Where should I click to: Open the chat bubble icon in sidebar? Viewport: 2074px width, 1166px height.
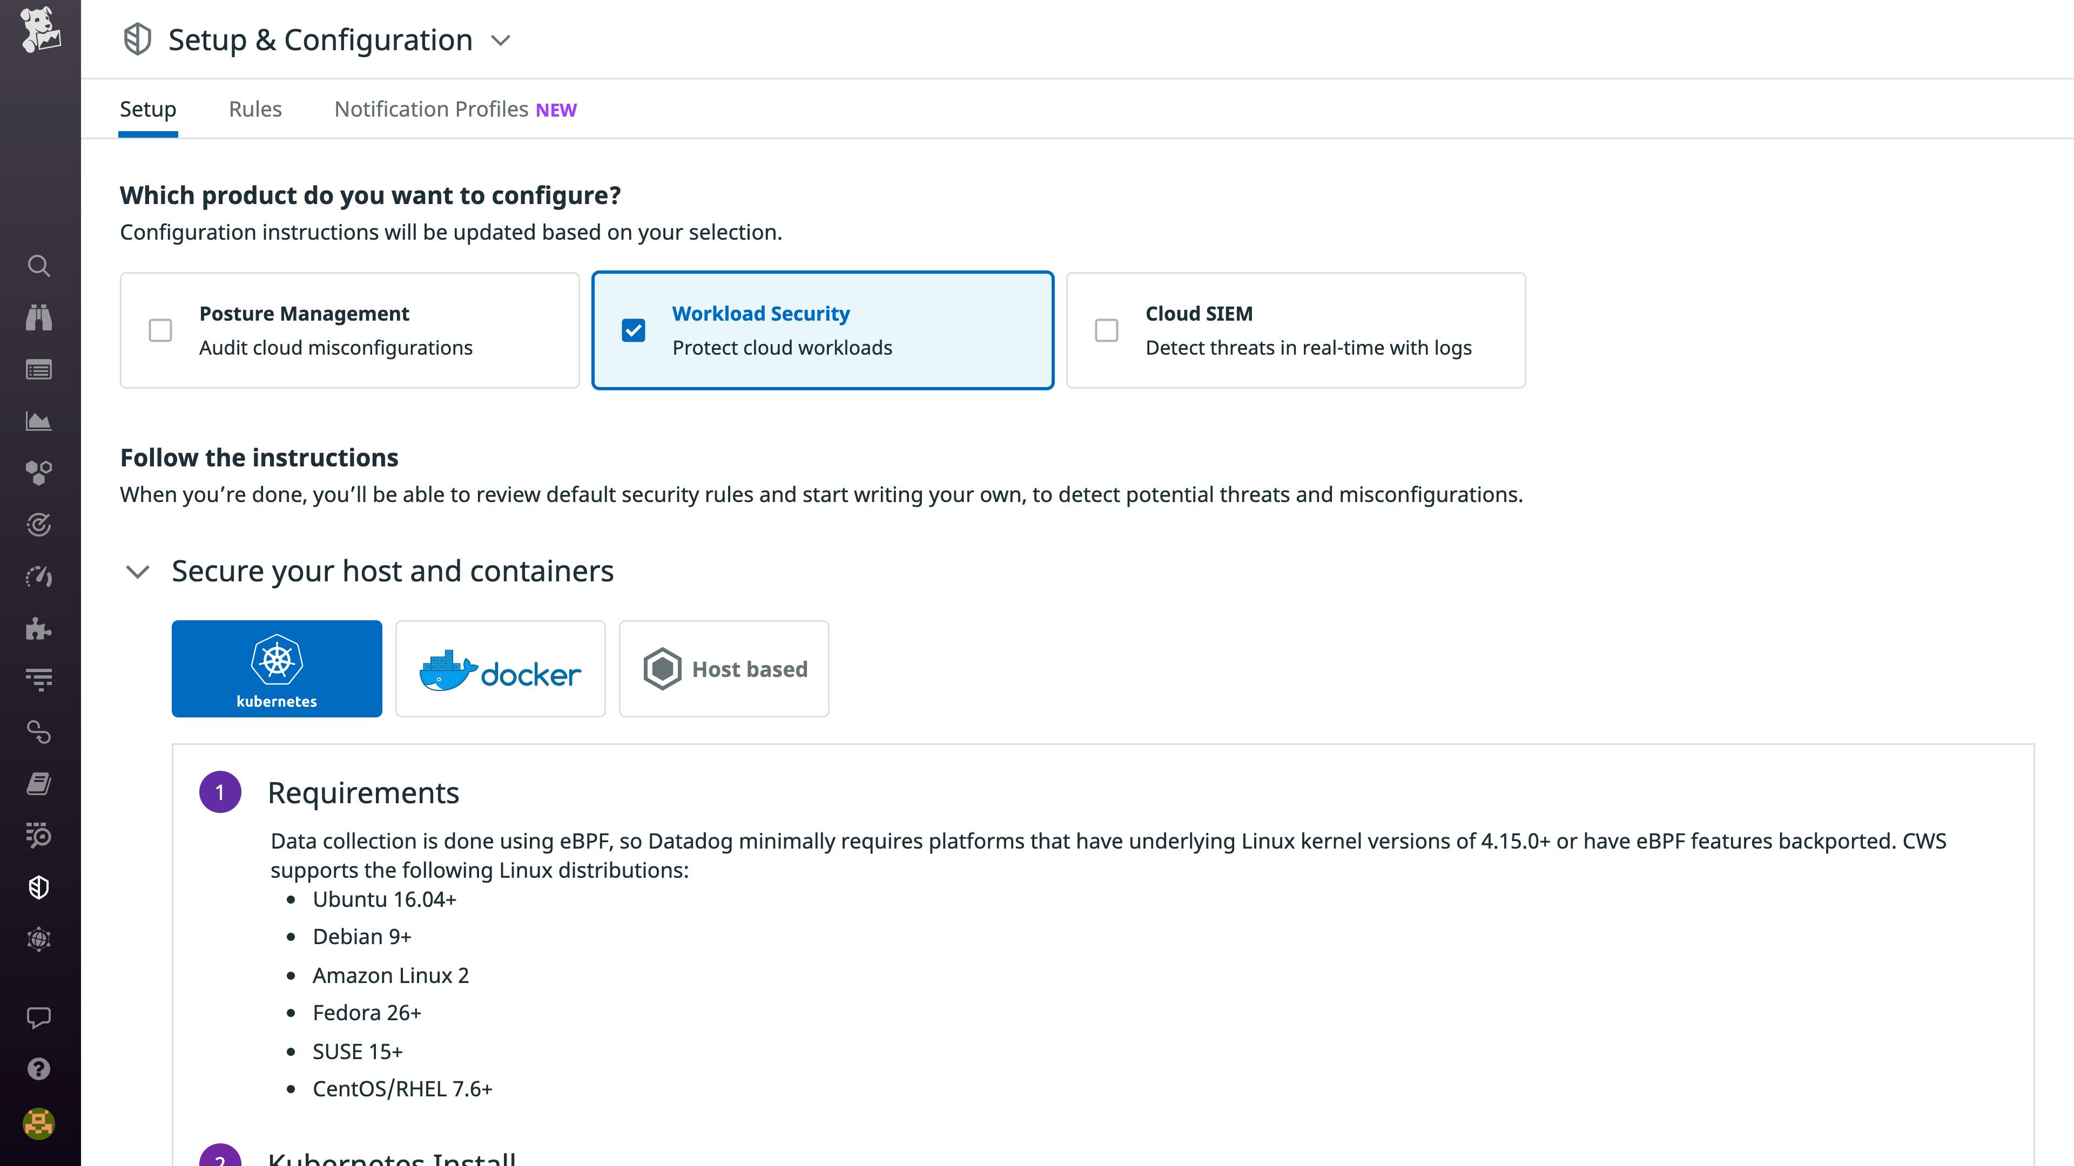[x=39, y=1017]
